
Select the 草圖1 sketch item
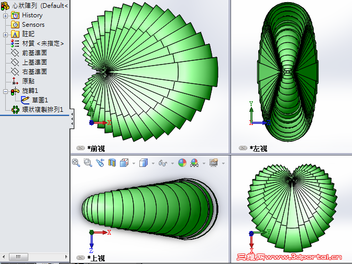[40, 100]
